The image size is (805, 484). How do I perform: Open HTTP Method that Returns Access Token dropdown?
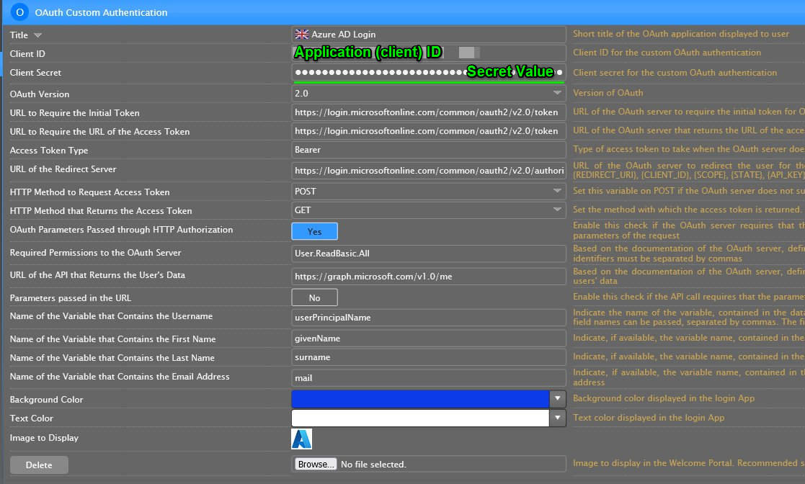click(557, 210)
